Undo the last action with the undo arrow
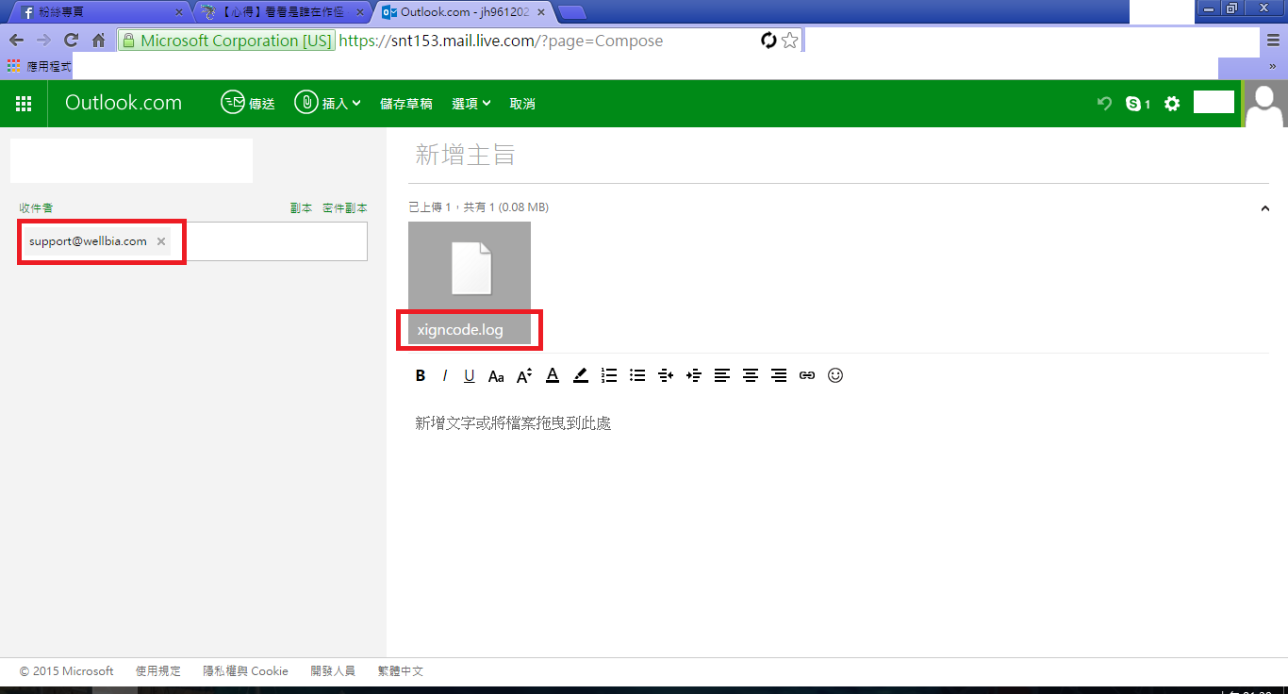The height and width of the screenshot is (694, 1288). 1104,104
